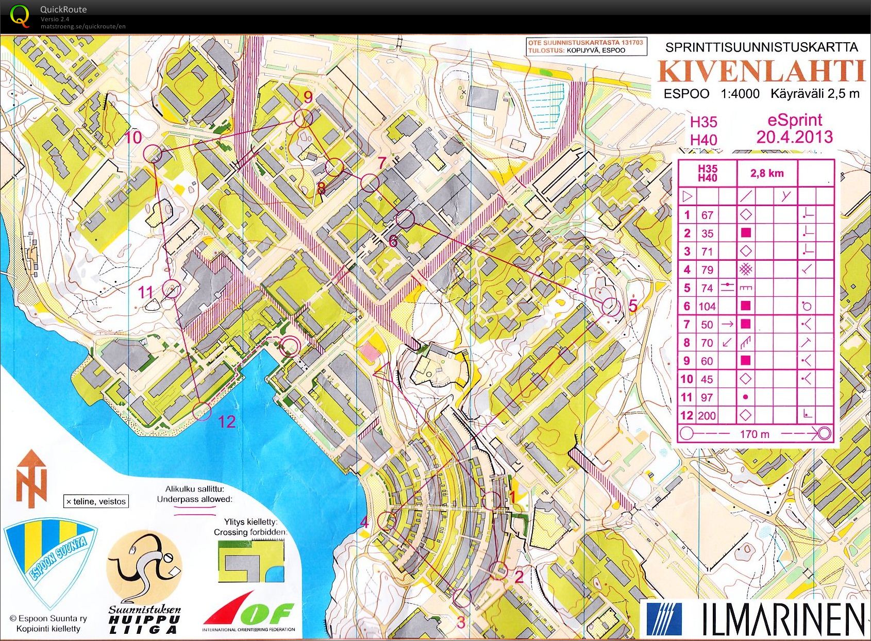871x641 pixels.
Task: Click the Espoon Suunta club shield logo
Action: 49,562
